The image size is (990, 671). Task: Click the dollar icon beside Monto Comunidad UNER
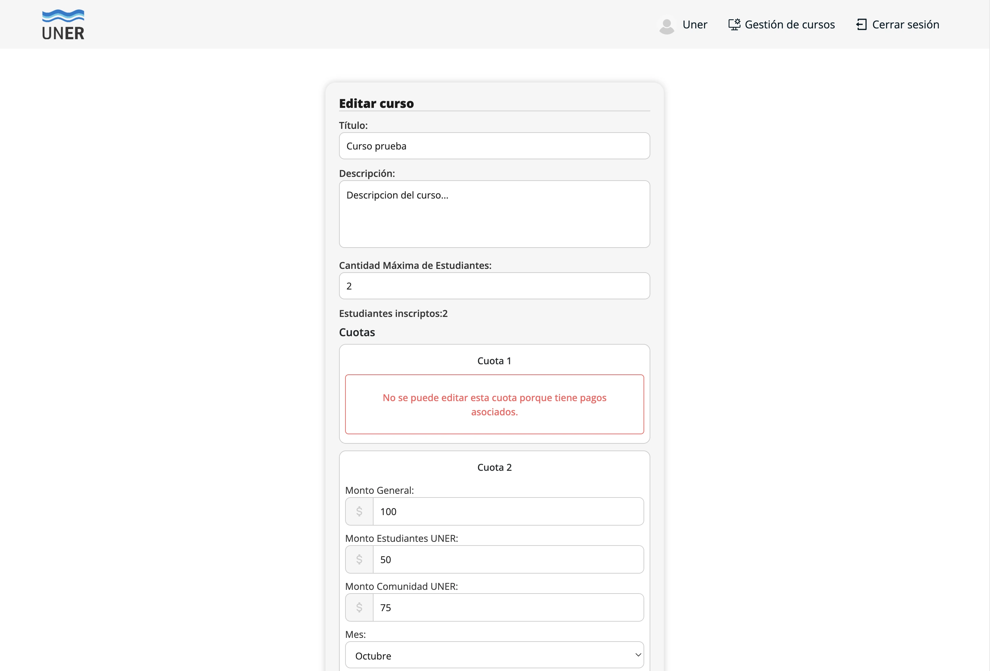click(x=359, y=607)
